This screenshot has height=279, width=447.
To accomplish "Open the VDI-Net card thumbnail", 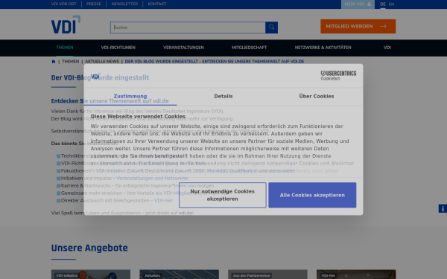I will (x=356, y=275).
